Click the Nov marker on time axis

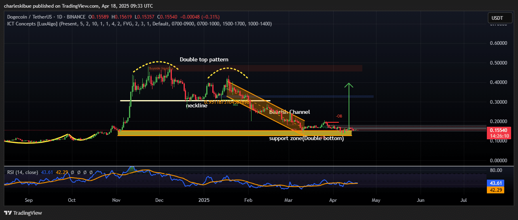[116, 200]
